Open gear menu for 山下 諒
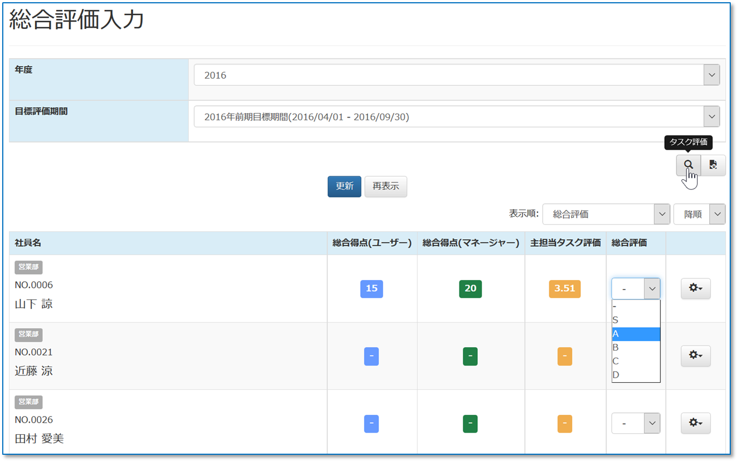 (695, 288)
